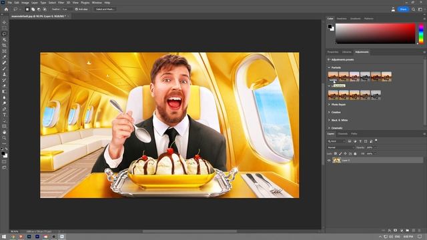Screen dimensions: 427x240
Task: Go back via Adjustments presets arrow
Action: 329,59
